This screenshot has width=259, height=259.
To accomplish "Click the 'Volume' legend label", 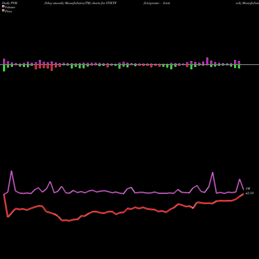I will coord(10,7).
